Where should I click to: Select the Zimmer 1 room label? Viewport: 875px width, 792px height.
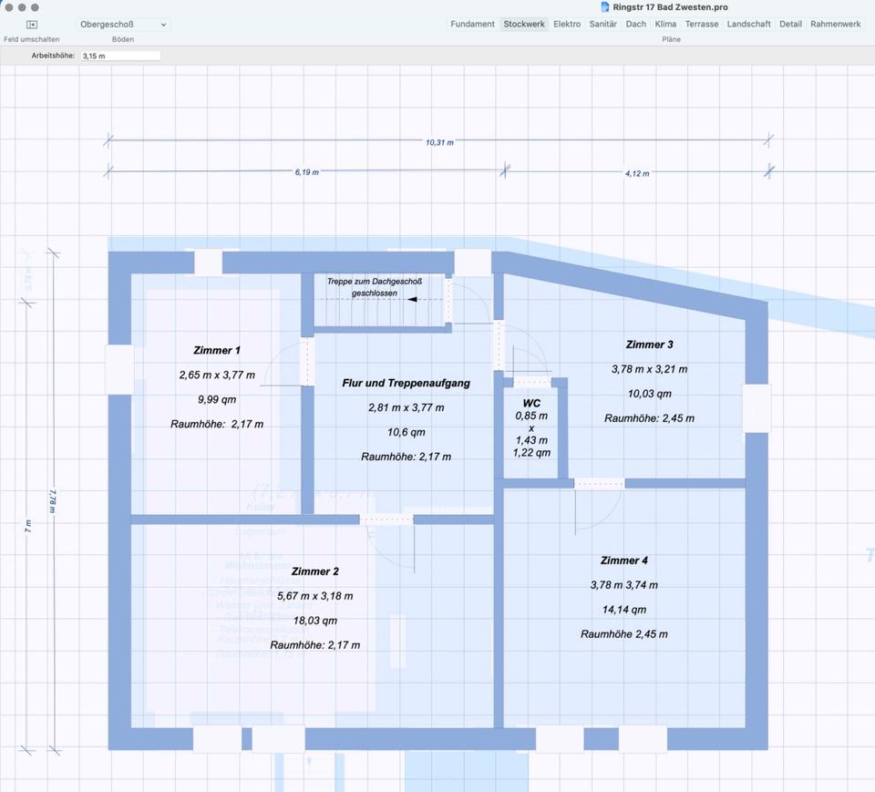(x=217, y=350)
